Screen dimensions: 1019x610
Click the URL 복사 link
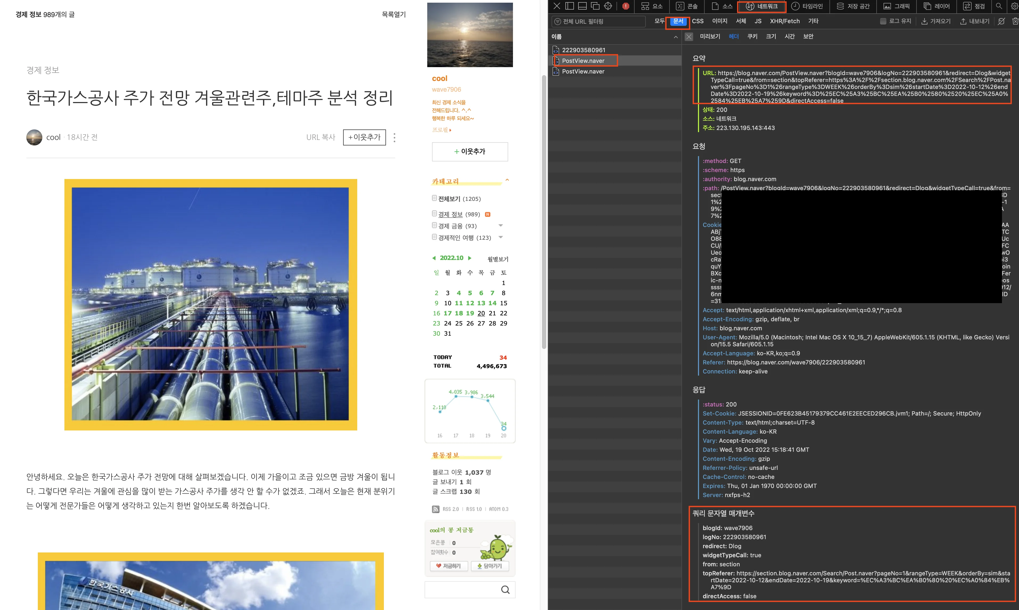tap(320, 137)
